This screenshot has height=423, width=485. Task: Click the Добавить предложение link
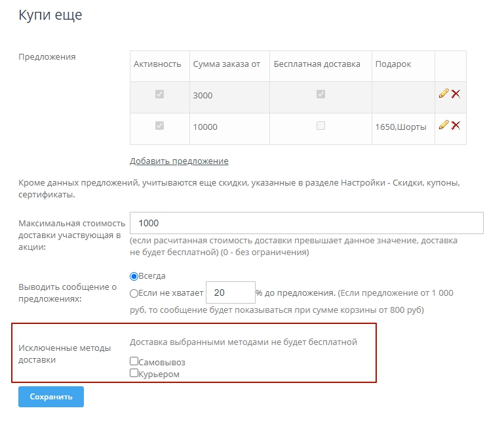pos(179,161)
